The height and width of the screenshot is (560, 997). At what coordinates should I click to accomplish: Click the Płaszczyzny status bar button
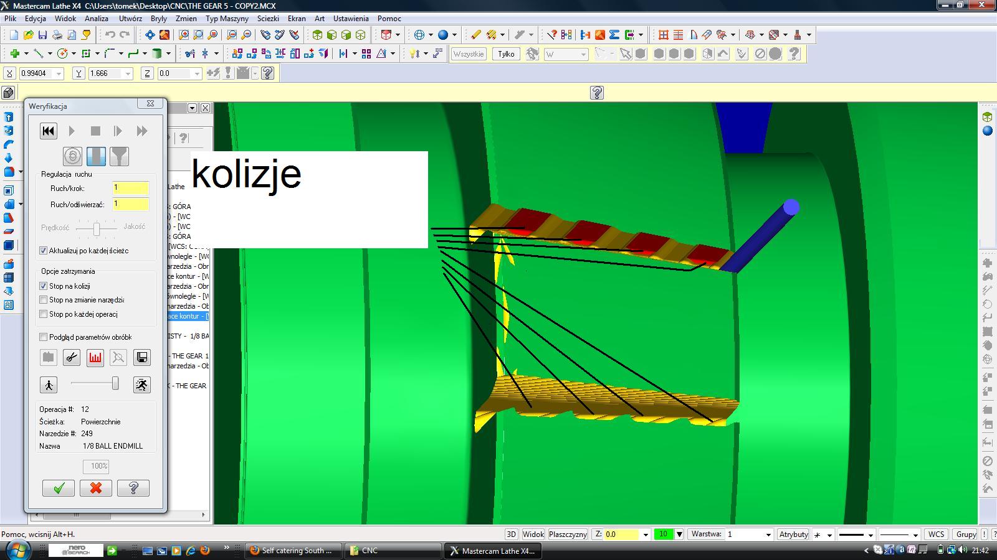[x=568, y=534]
